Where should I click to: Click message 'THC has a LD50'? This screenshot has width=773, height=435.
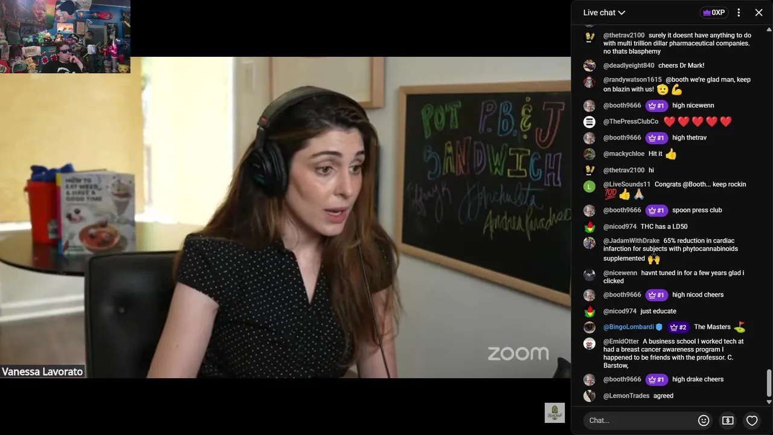[x=664, y=227]
